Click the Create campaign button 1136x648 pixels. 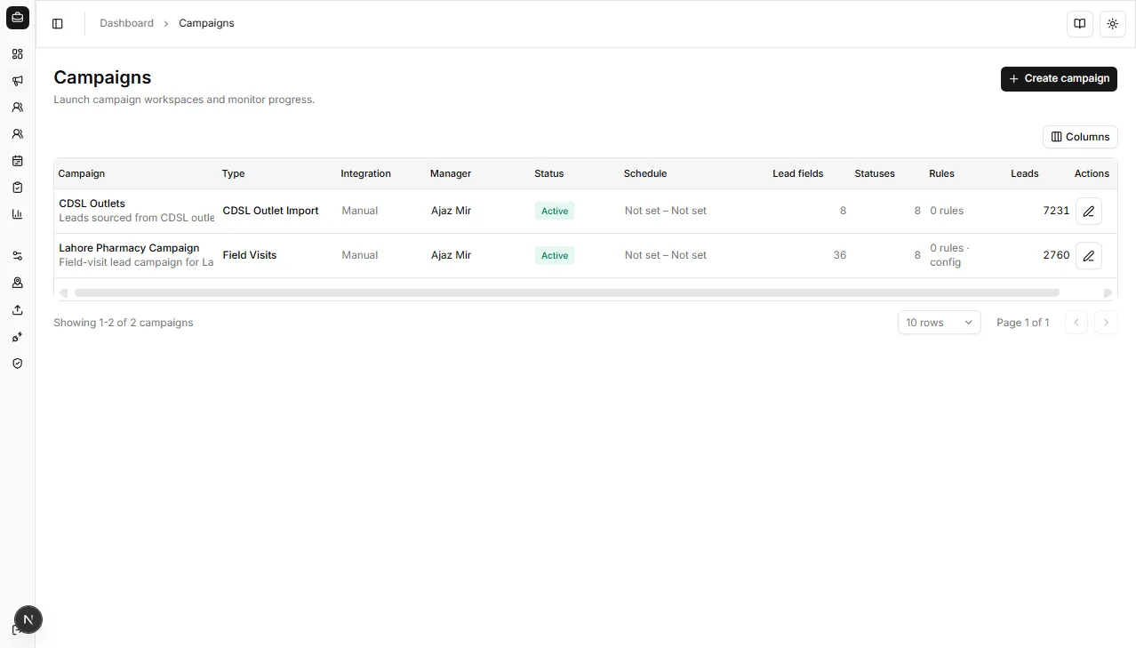point(1059,78)
